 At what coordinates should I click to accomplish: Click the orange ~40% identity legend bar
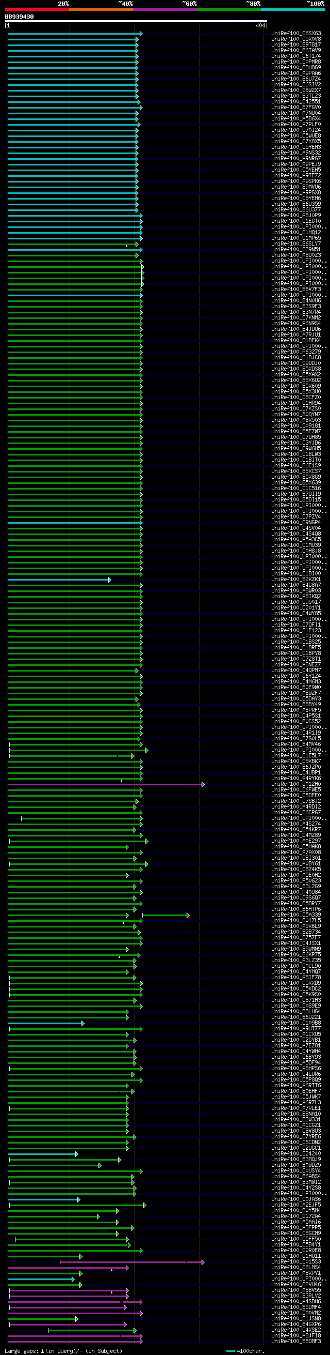(101, 9)
